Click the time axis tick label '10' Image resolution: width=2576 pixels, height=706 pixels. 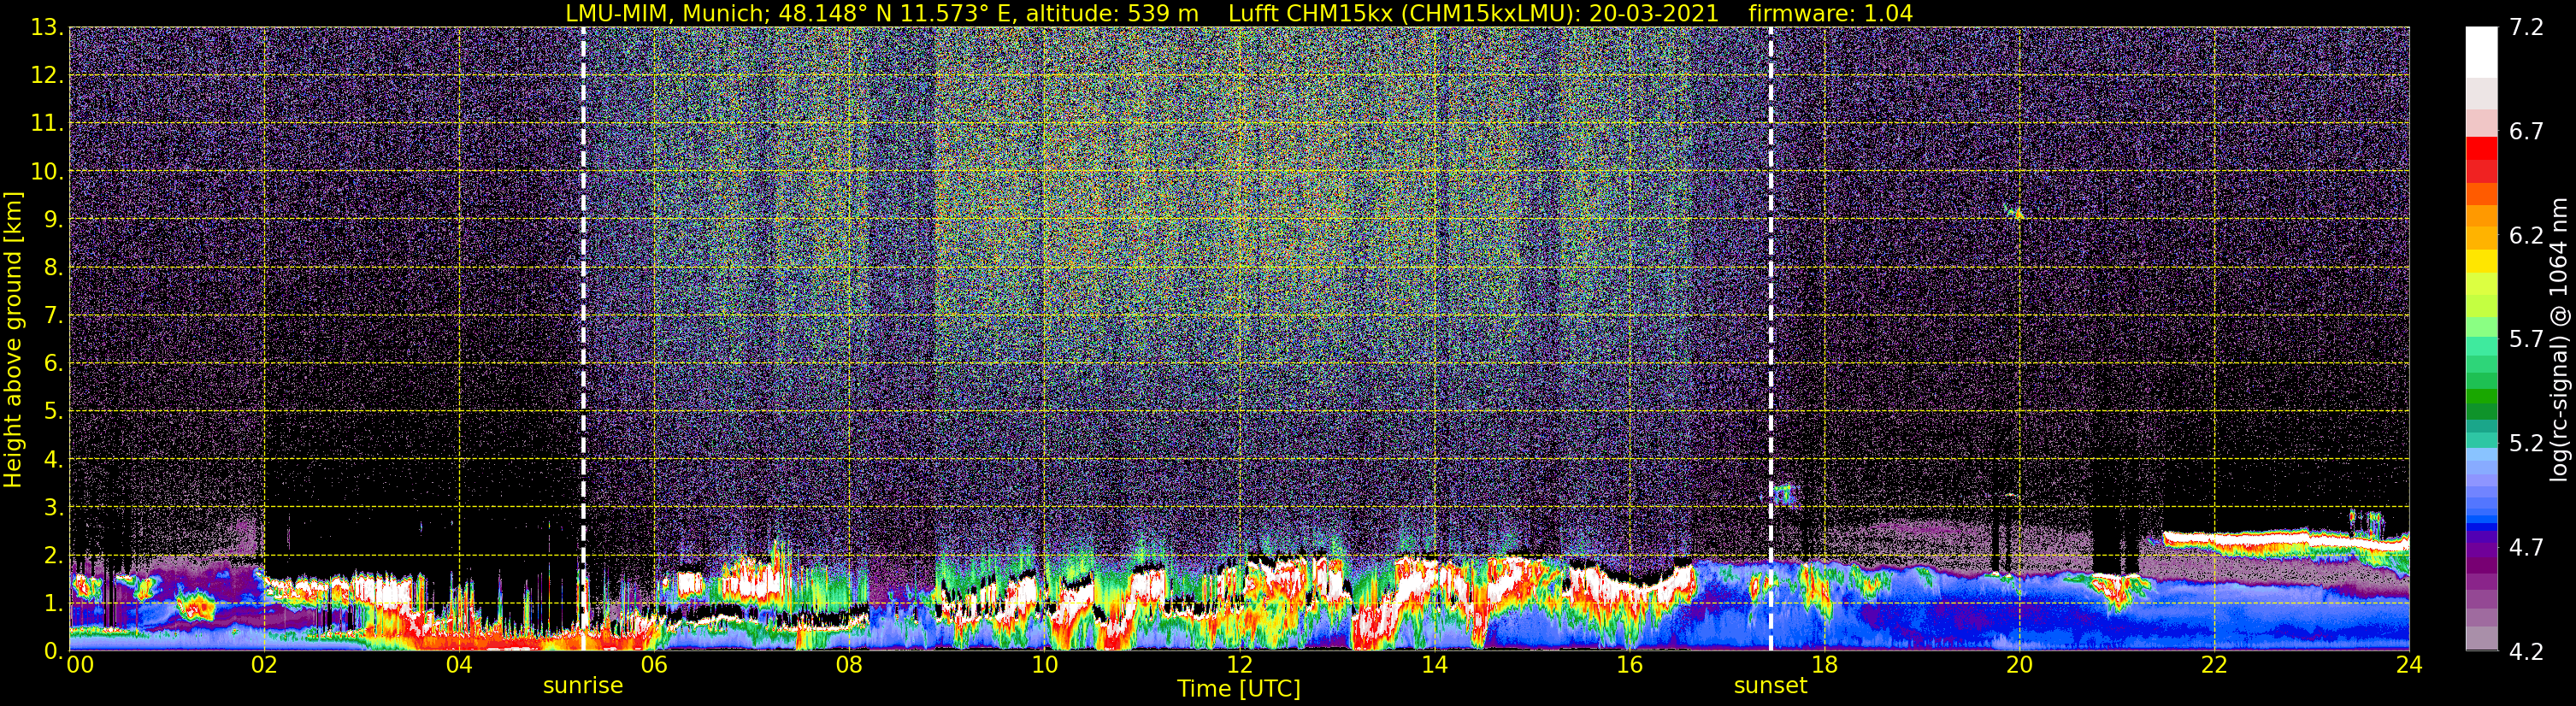point(1044,665)
